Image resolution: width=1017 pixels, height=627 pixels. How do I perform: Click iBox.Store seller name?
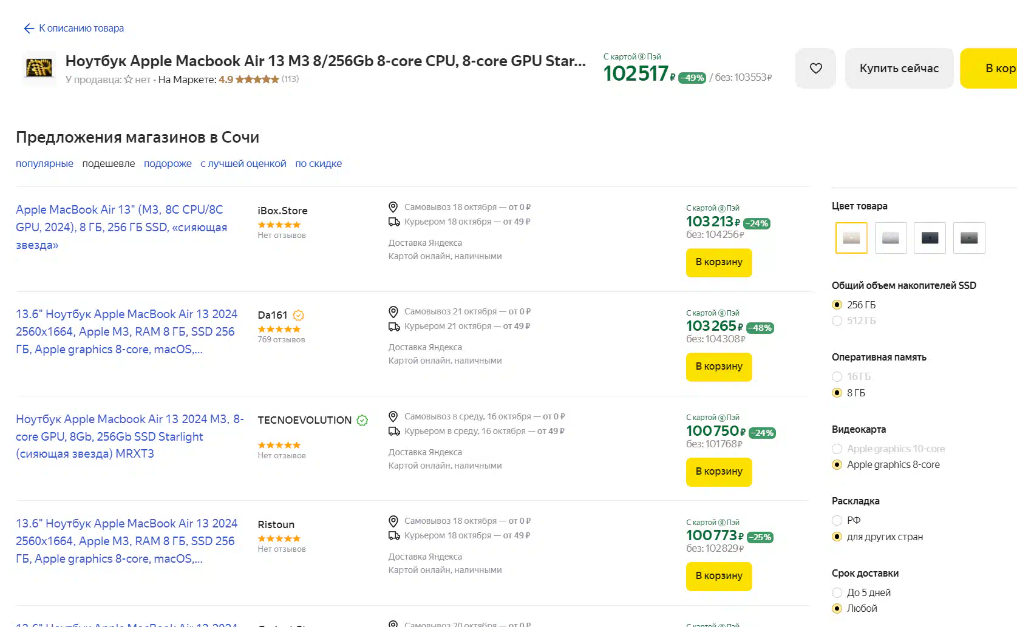pos(282,211)
